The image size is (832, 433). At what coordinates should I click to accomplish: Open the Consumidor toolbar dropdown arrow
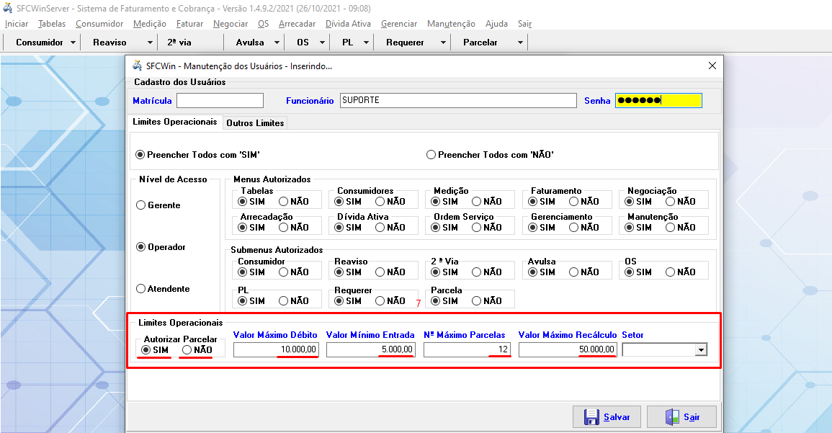pos(73,43)
